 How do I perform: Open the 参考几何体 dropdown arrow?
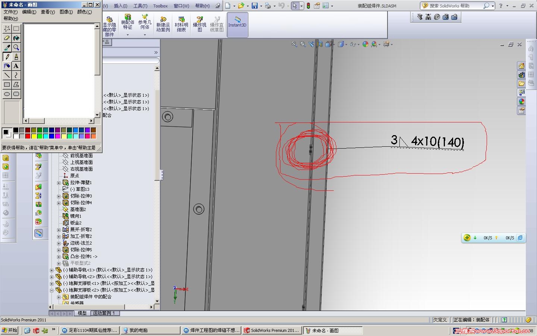coord(145,35)
